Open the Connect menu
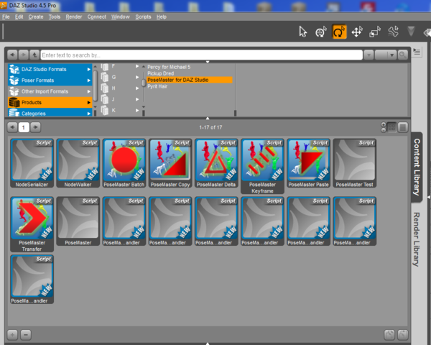 [x=97, y=17]
